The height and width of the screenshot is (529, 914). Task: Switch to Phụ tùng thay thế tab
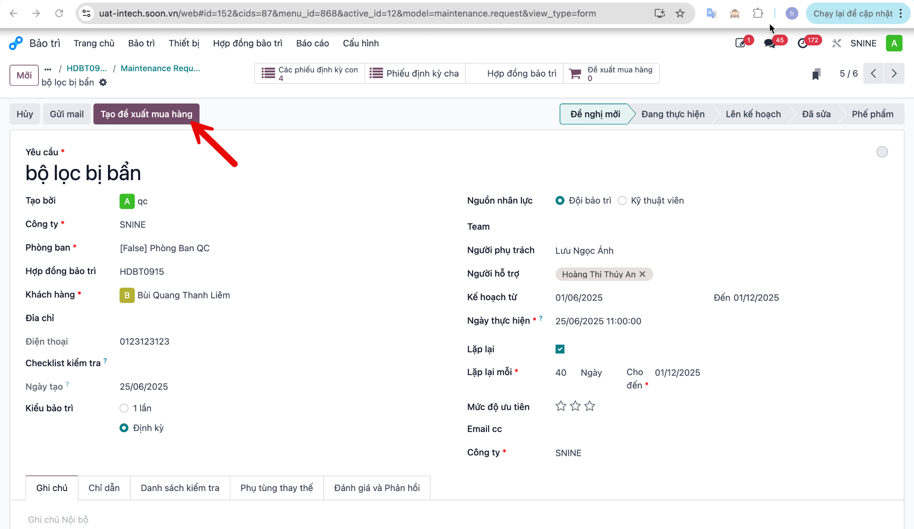(x=277, y=488)
